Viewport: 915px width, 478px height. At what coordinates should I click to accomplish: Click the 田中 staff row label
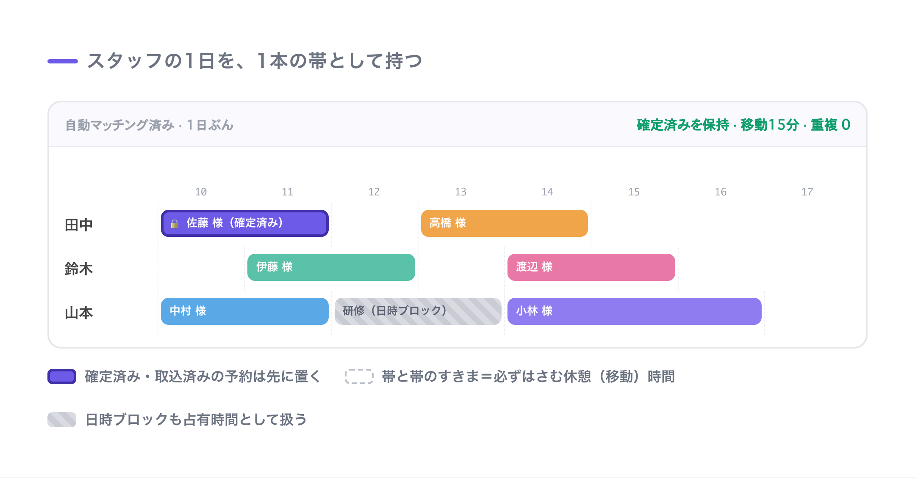pos(79,225)
